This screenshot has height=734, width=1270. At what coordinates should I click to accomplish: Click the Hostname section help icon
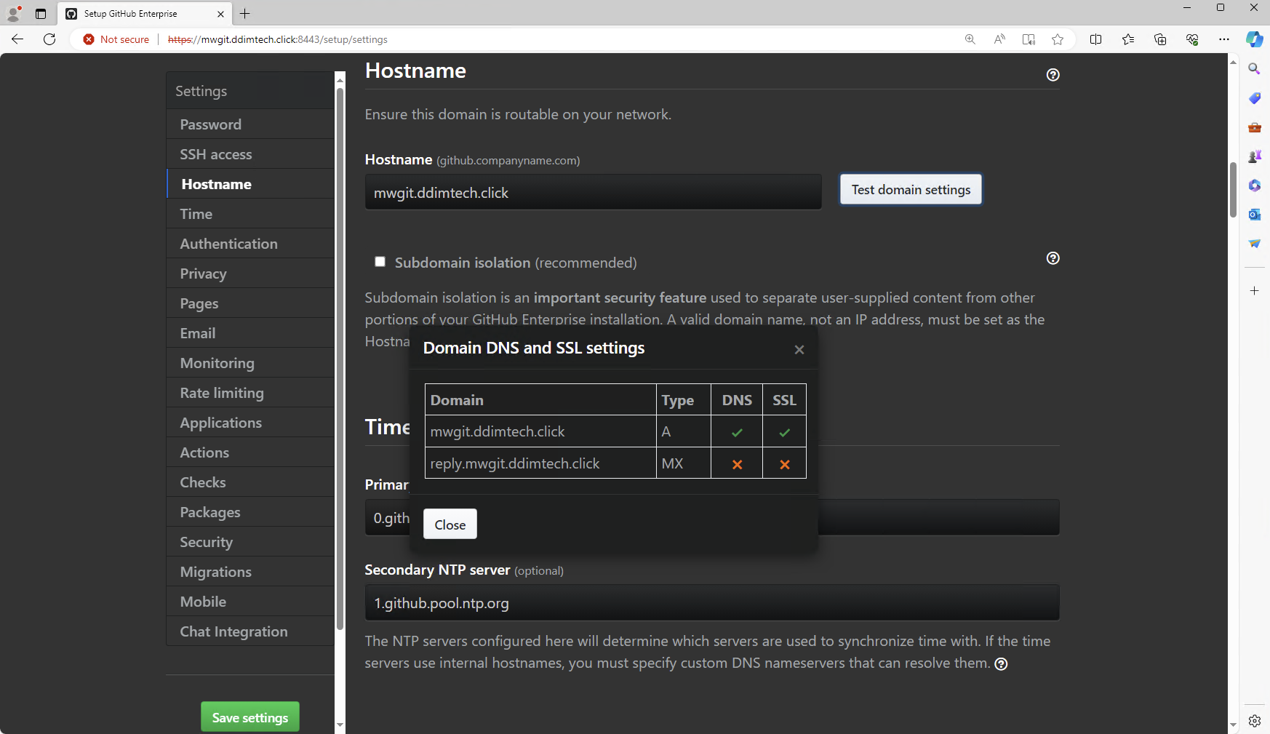pyautogui.click(x=1053, y=75)
